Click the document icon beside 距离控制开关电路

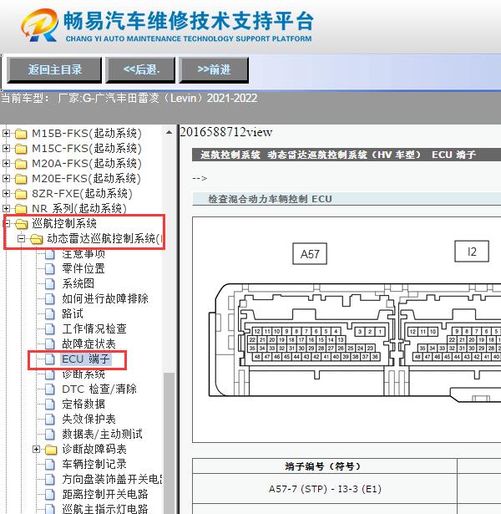(50, 494)
